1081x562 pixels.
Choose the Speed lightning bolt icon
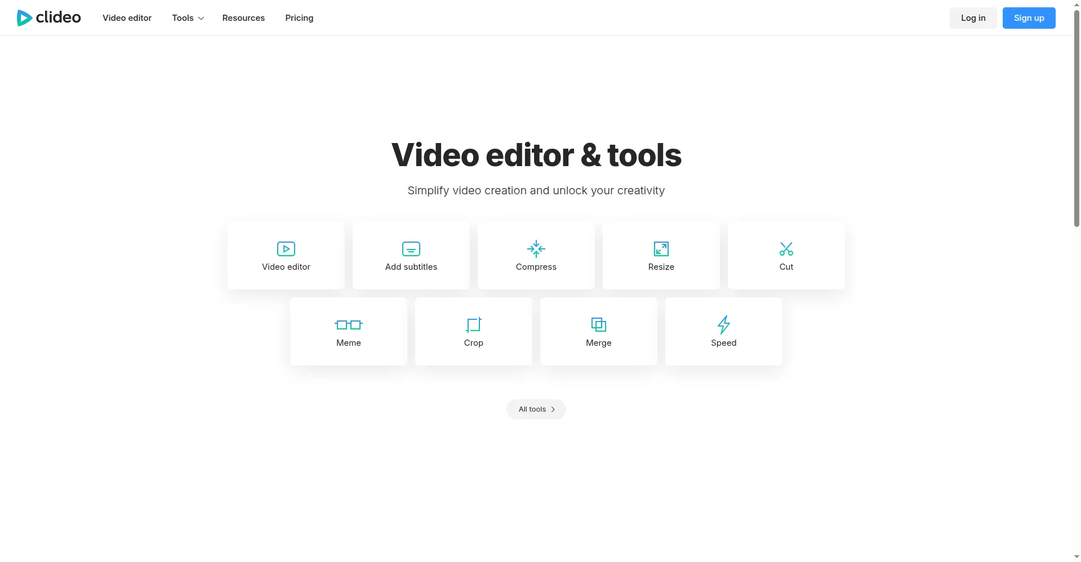pyautogui.click(x=724, y=324)
